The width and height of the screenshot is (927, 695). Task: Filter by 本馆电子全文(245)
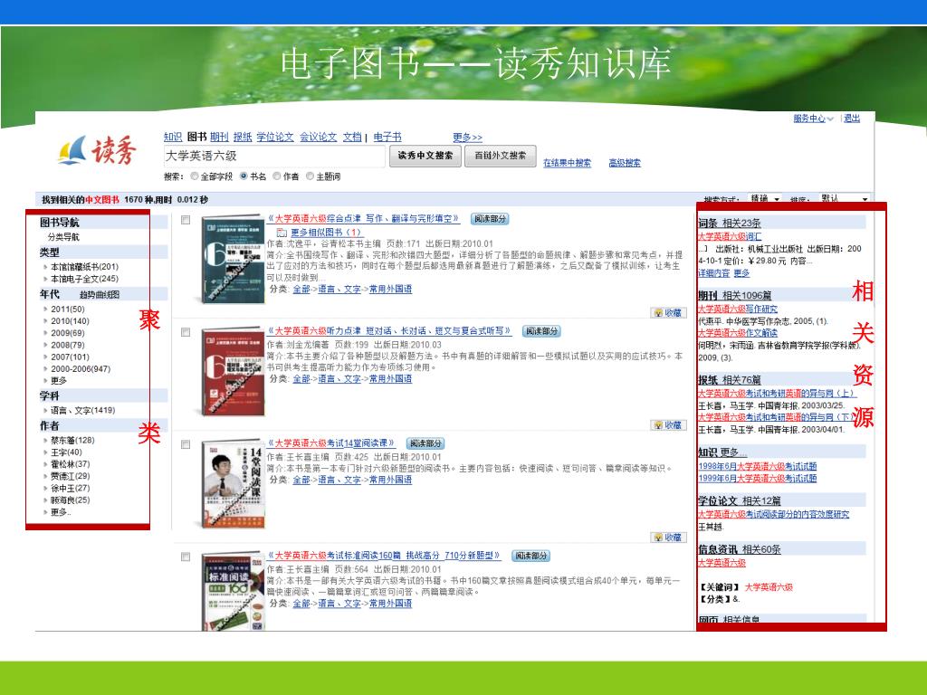[x=84, y=279]
